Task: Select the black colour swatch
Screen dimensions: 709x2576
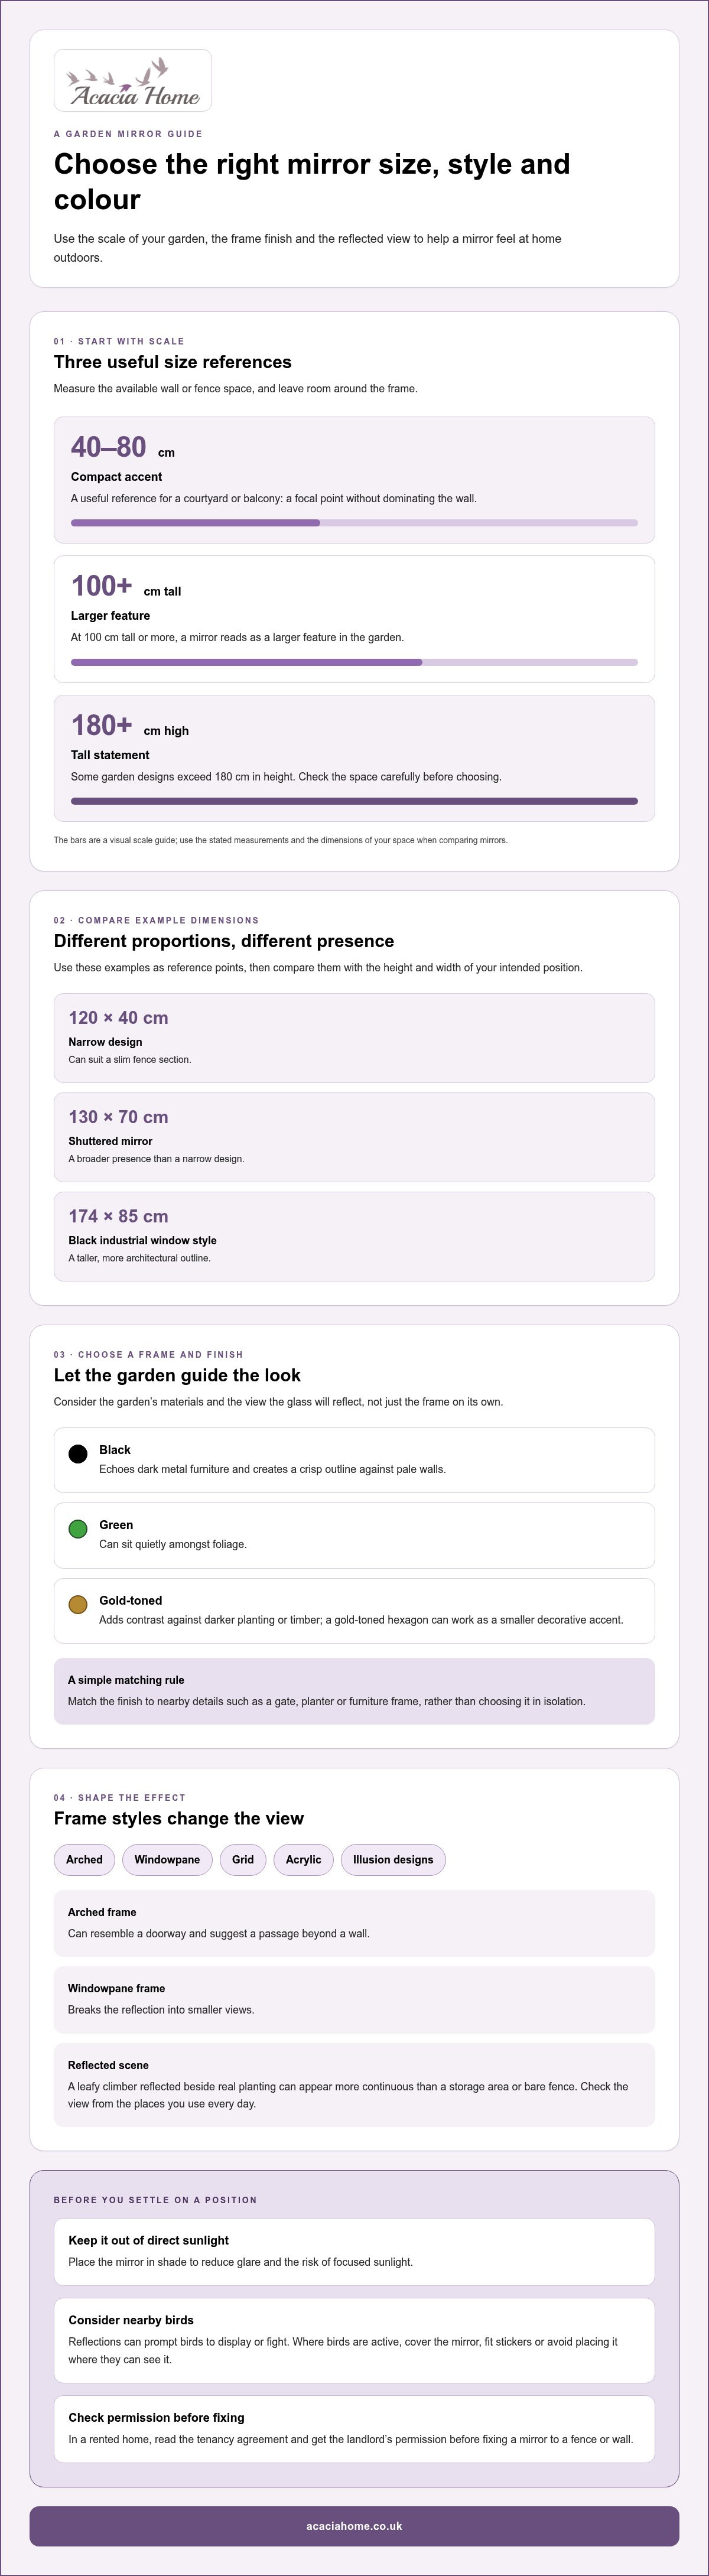Action: tap(78, 1454)
